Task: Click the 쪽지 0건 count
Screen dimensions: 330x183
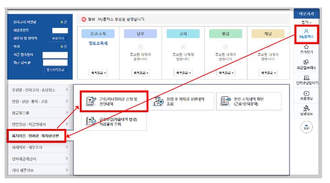Action: pyautogui.click(x=63, y=47)
